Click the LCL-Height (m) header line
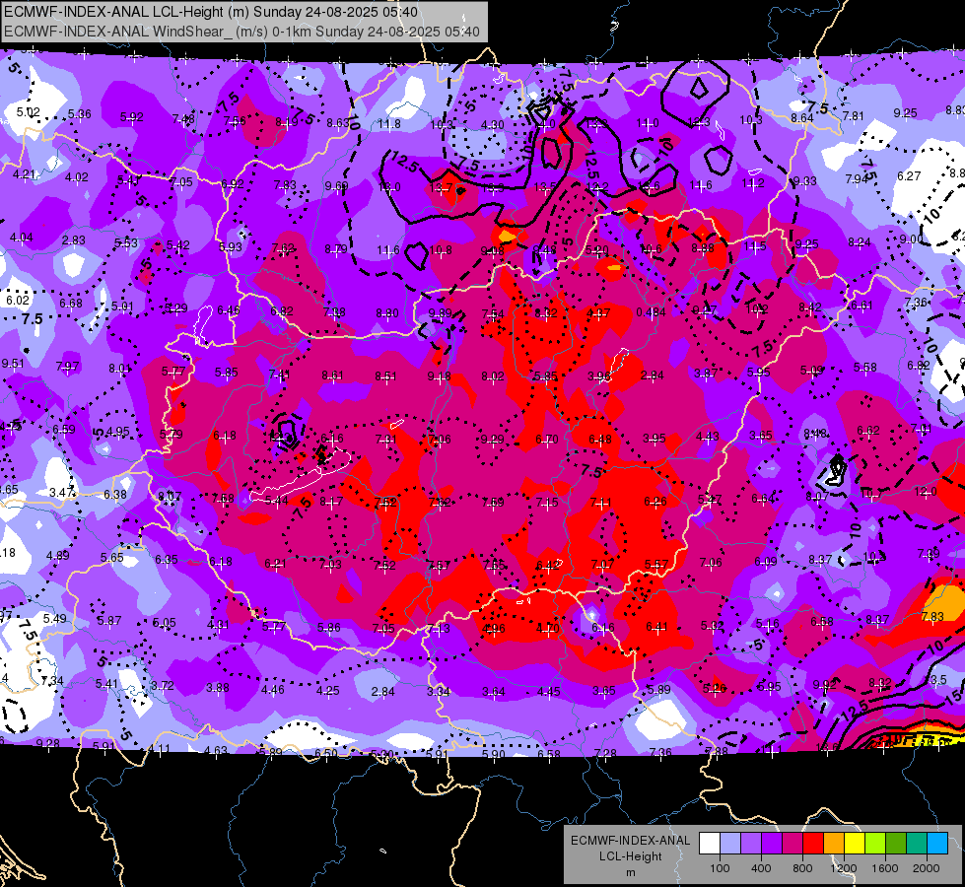 [211, 12]
